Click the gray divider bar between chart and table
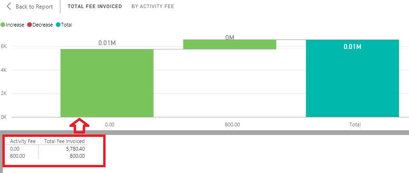Screen dimensions: 409x173 (204, 133)
